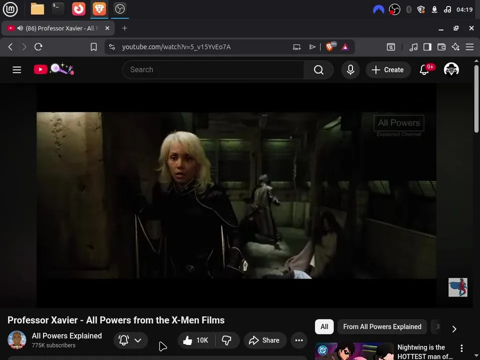Click the YouTube Search box
Viewport: 480px width, 360px height.
pyautogui.click(x=213, y=70)
